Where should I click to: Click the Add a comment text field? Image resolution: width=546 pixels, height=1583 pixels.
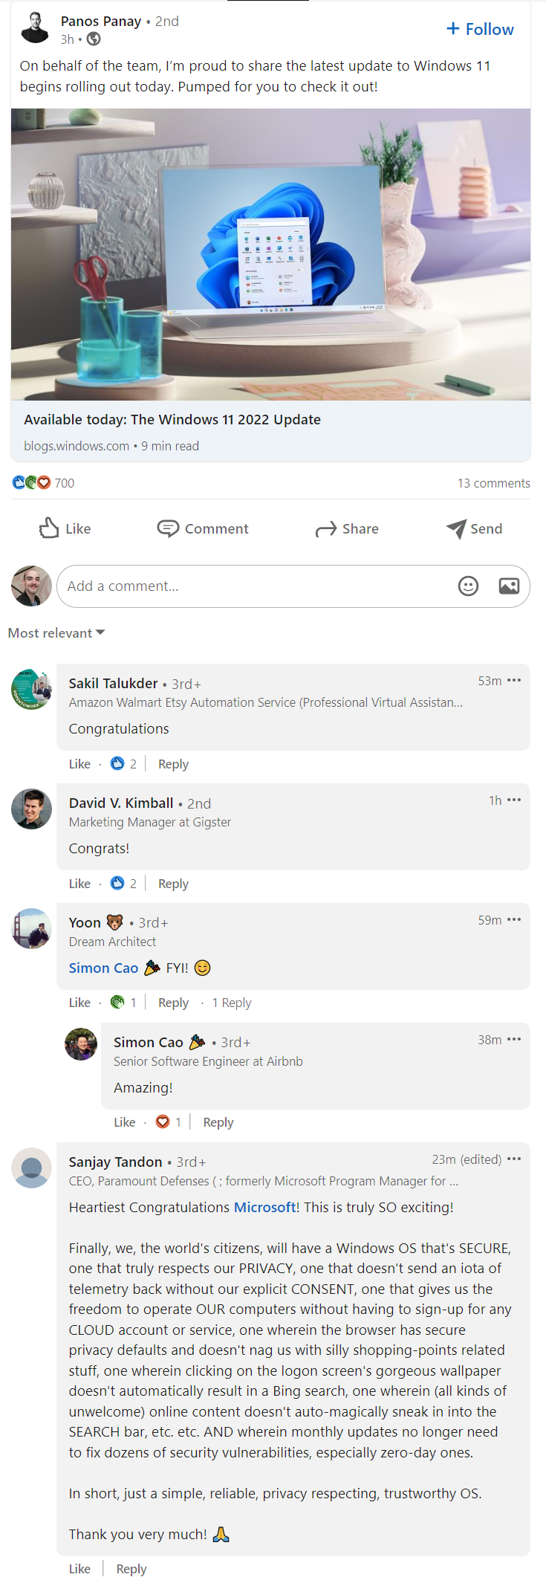[x=253, y=586]
